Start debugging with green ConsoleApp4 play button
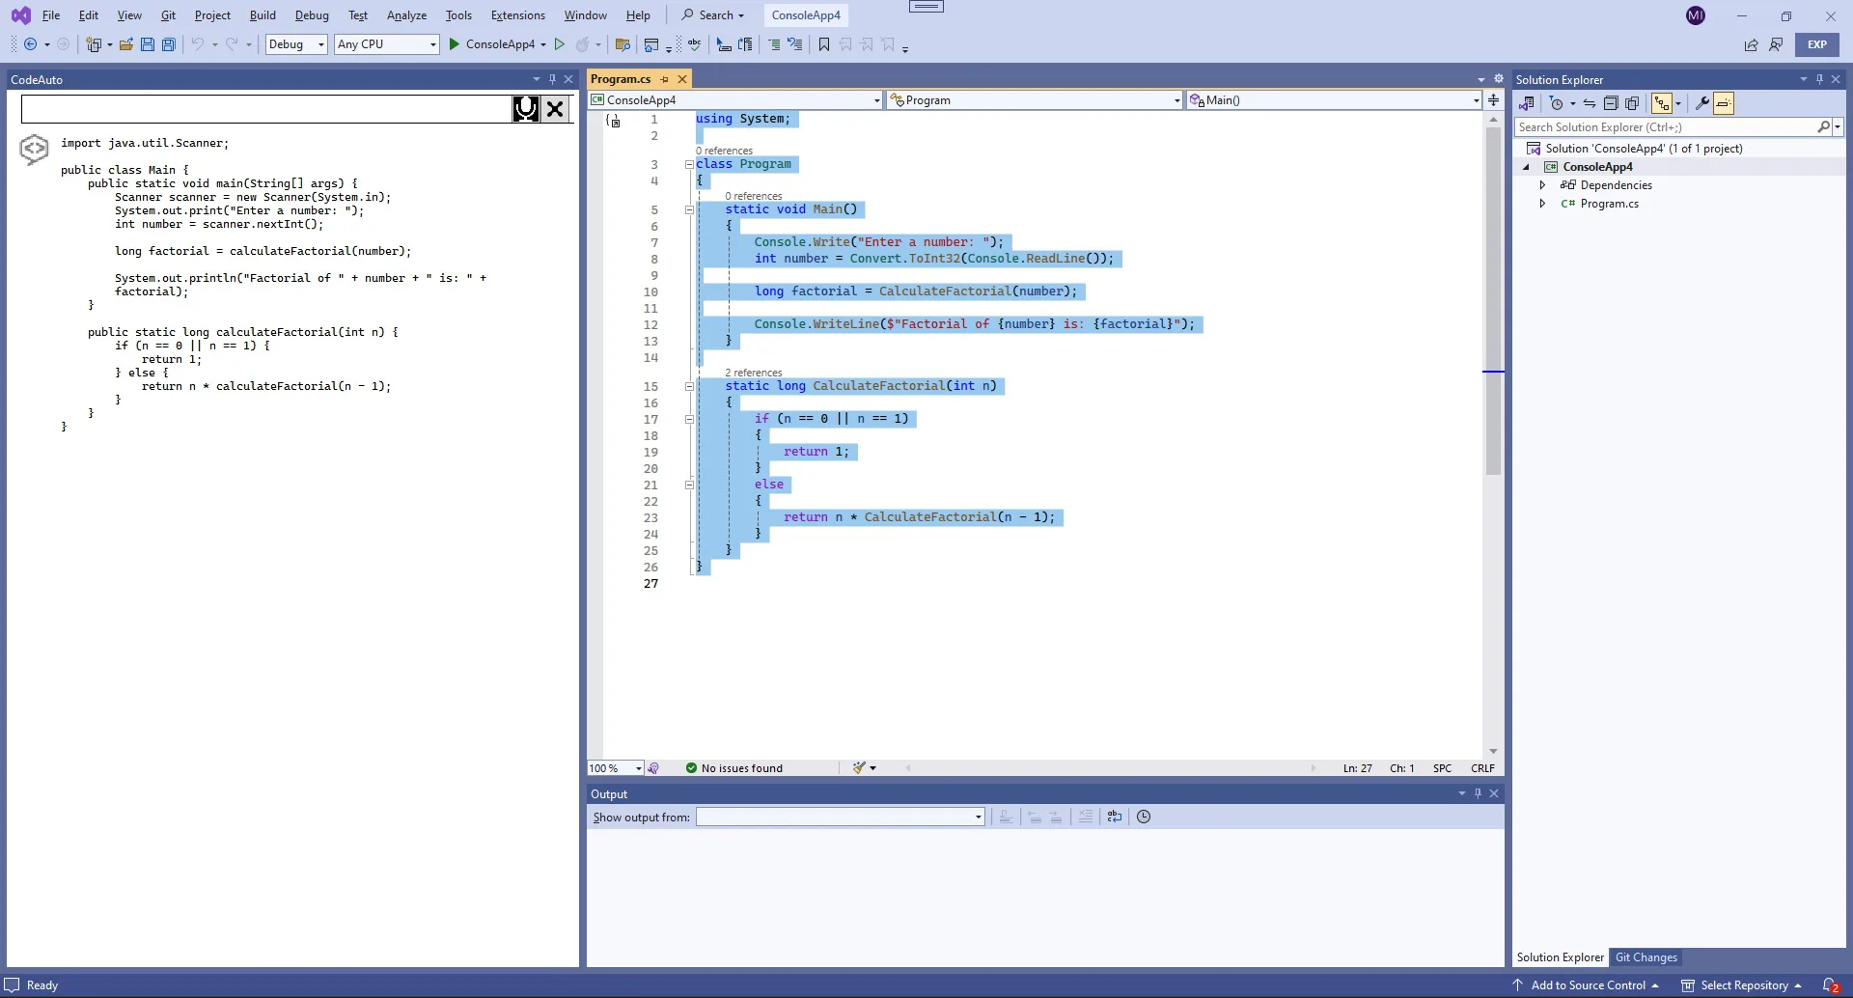1853x998 pixels. point(454,44)
